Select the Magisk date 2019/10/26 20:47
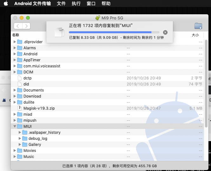Image resolution: width=211 pixels, height=171 pixels. [144, 108]
